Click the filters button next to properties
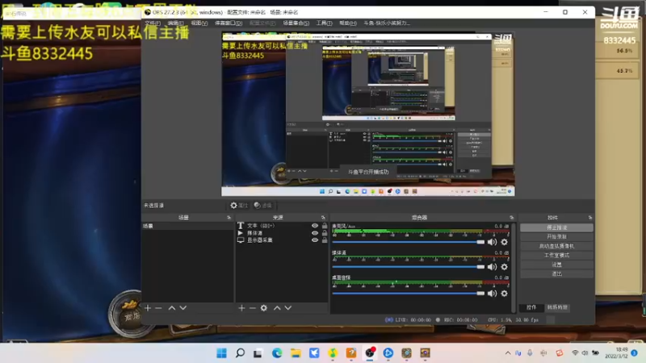The height and width of the screenshot is (363, 646). (x=263, y=206)
